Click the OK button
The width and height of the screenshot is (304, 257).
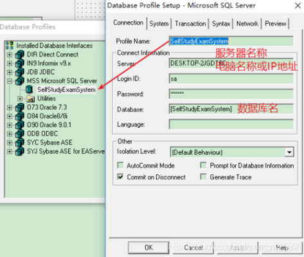pyautogui.click(x=148, y=247)
